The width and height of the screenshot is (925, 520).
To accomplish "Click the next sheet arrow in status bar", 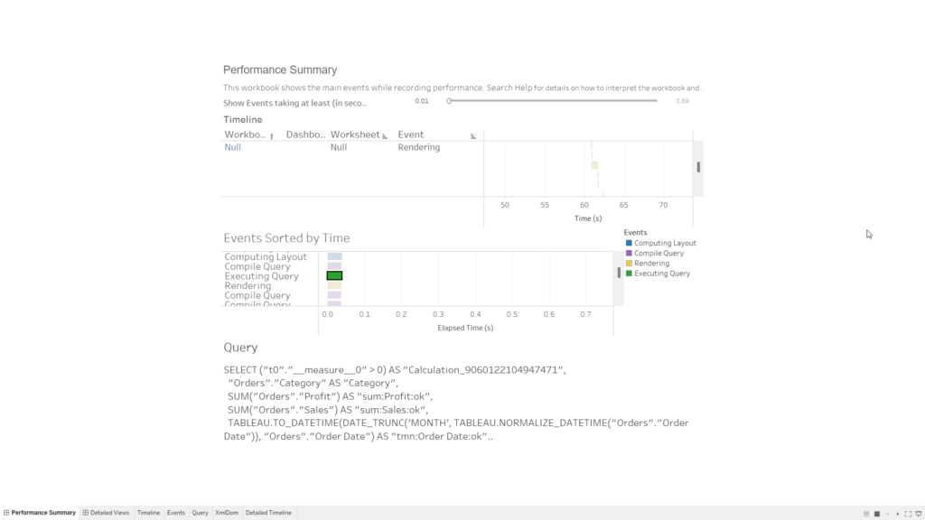I will [898, 514].
